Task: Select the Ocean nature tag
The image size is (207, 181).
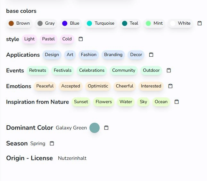Action: (161, 102)
